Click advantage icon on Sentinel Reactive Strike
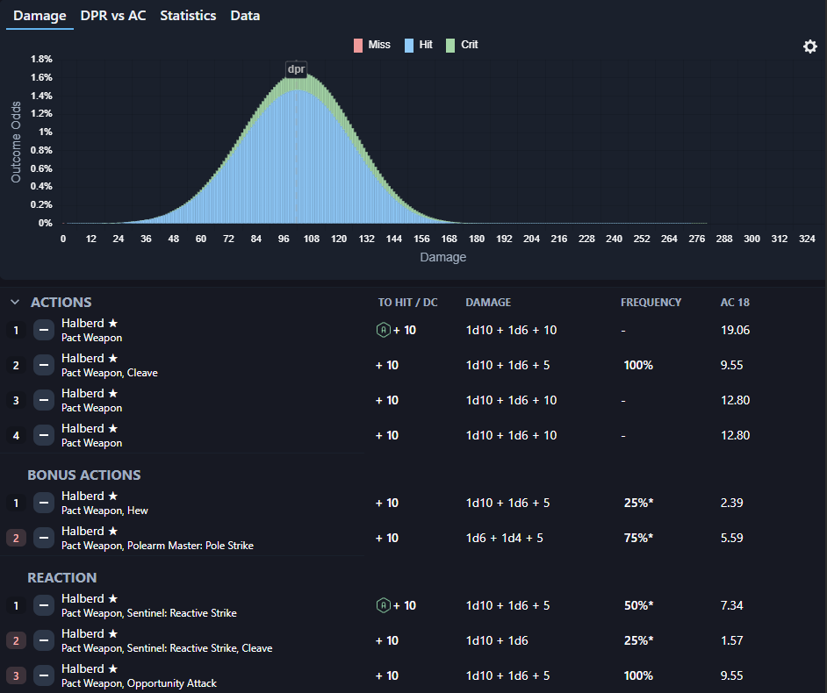Viewport: 827px width, 693px height. point(383,605)
